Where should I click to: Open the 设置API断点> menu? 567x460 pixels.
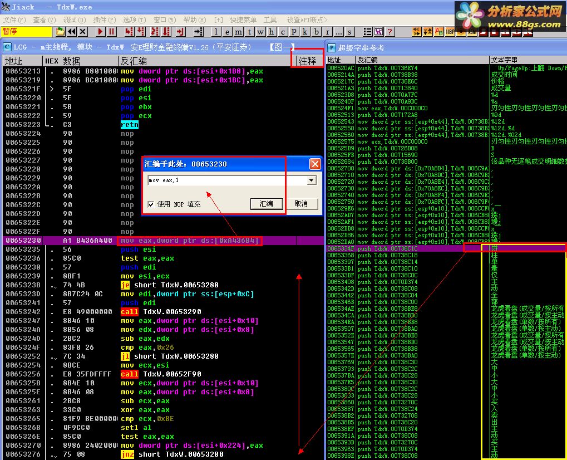pyautogui.click(x=307, y=20)
